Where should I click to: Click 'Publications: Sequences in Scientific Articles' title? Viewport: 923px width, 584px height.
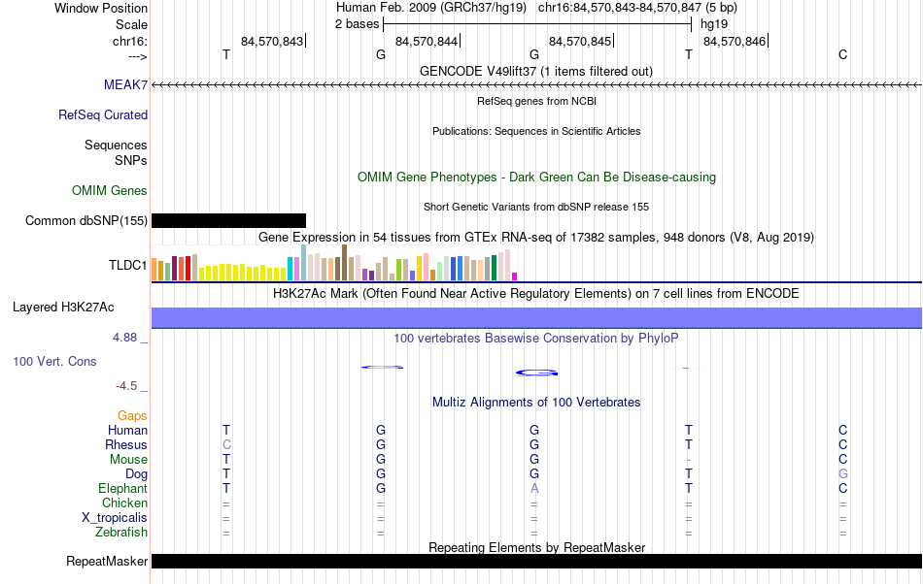pyautogui.click(x=536, y=131)
